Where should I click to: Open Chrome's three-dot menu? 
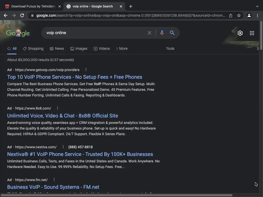[x=257, y=15]
